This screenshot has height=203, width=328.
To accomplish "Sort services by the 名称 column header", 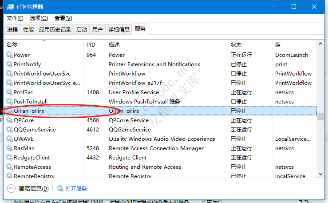I will pyautogui.click(x=44, y=44).
